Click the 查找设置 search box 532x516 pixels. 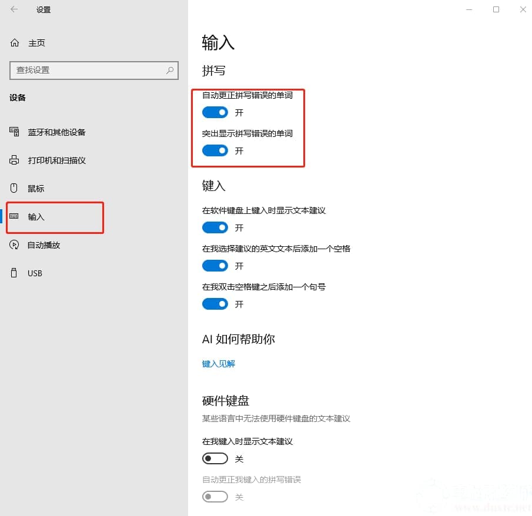94,70
